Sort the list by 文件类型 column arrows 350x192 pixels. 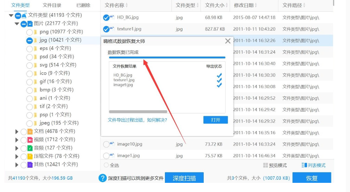197,5
